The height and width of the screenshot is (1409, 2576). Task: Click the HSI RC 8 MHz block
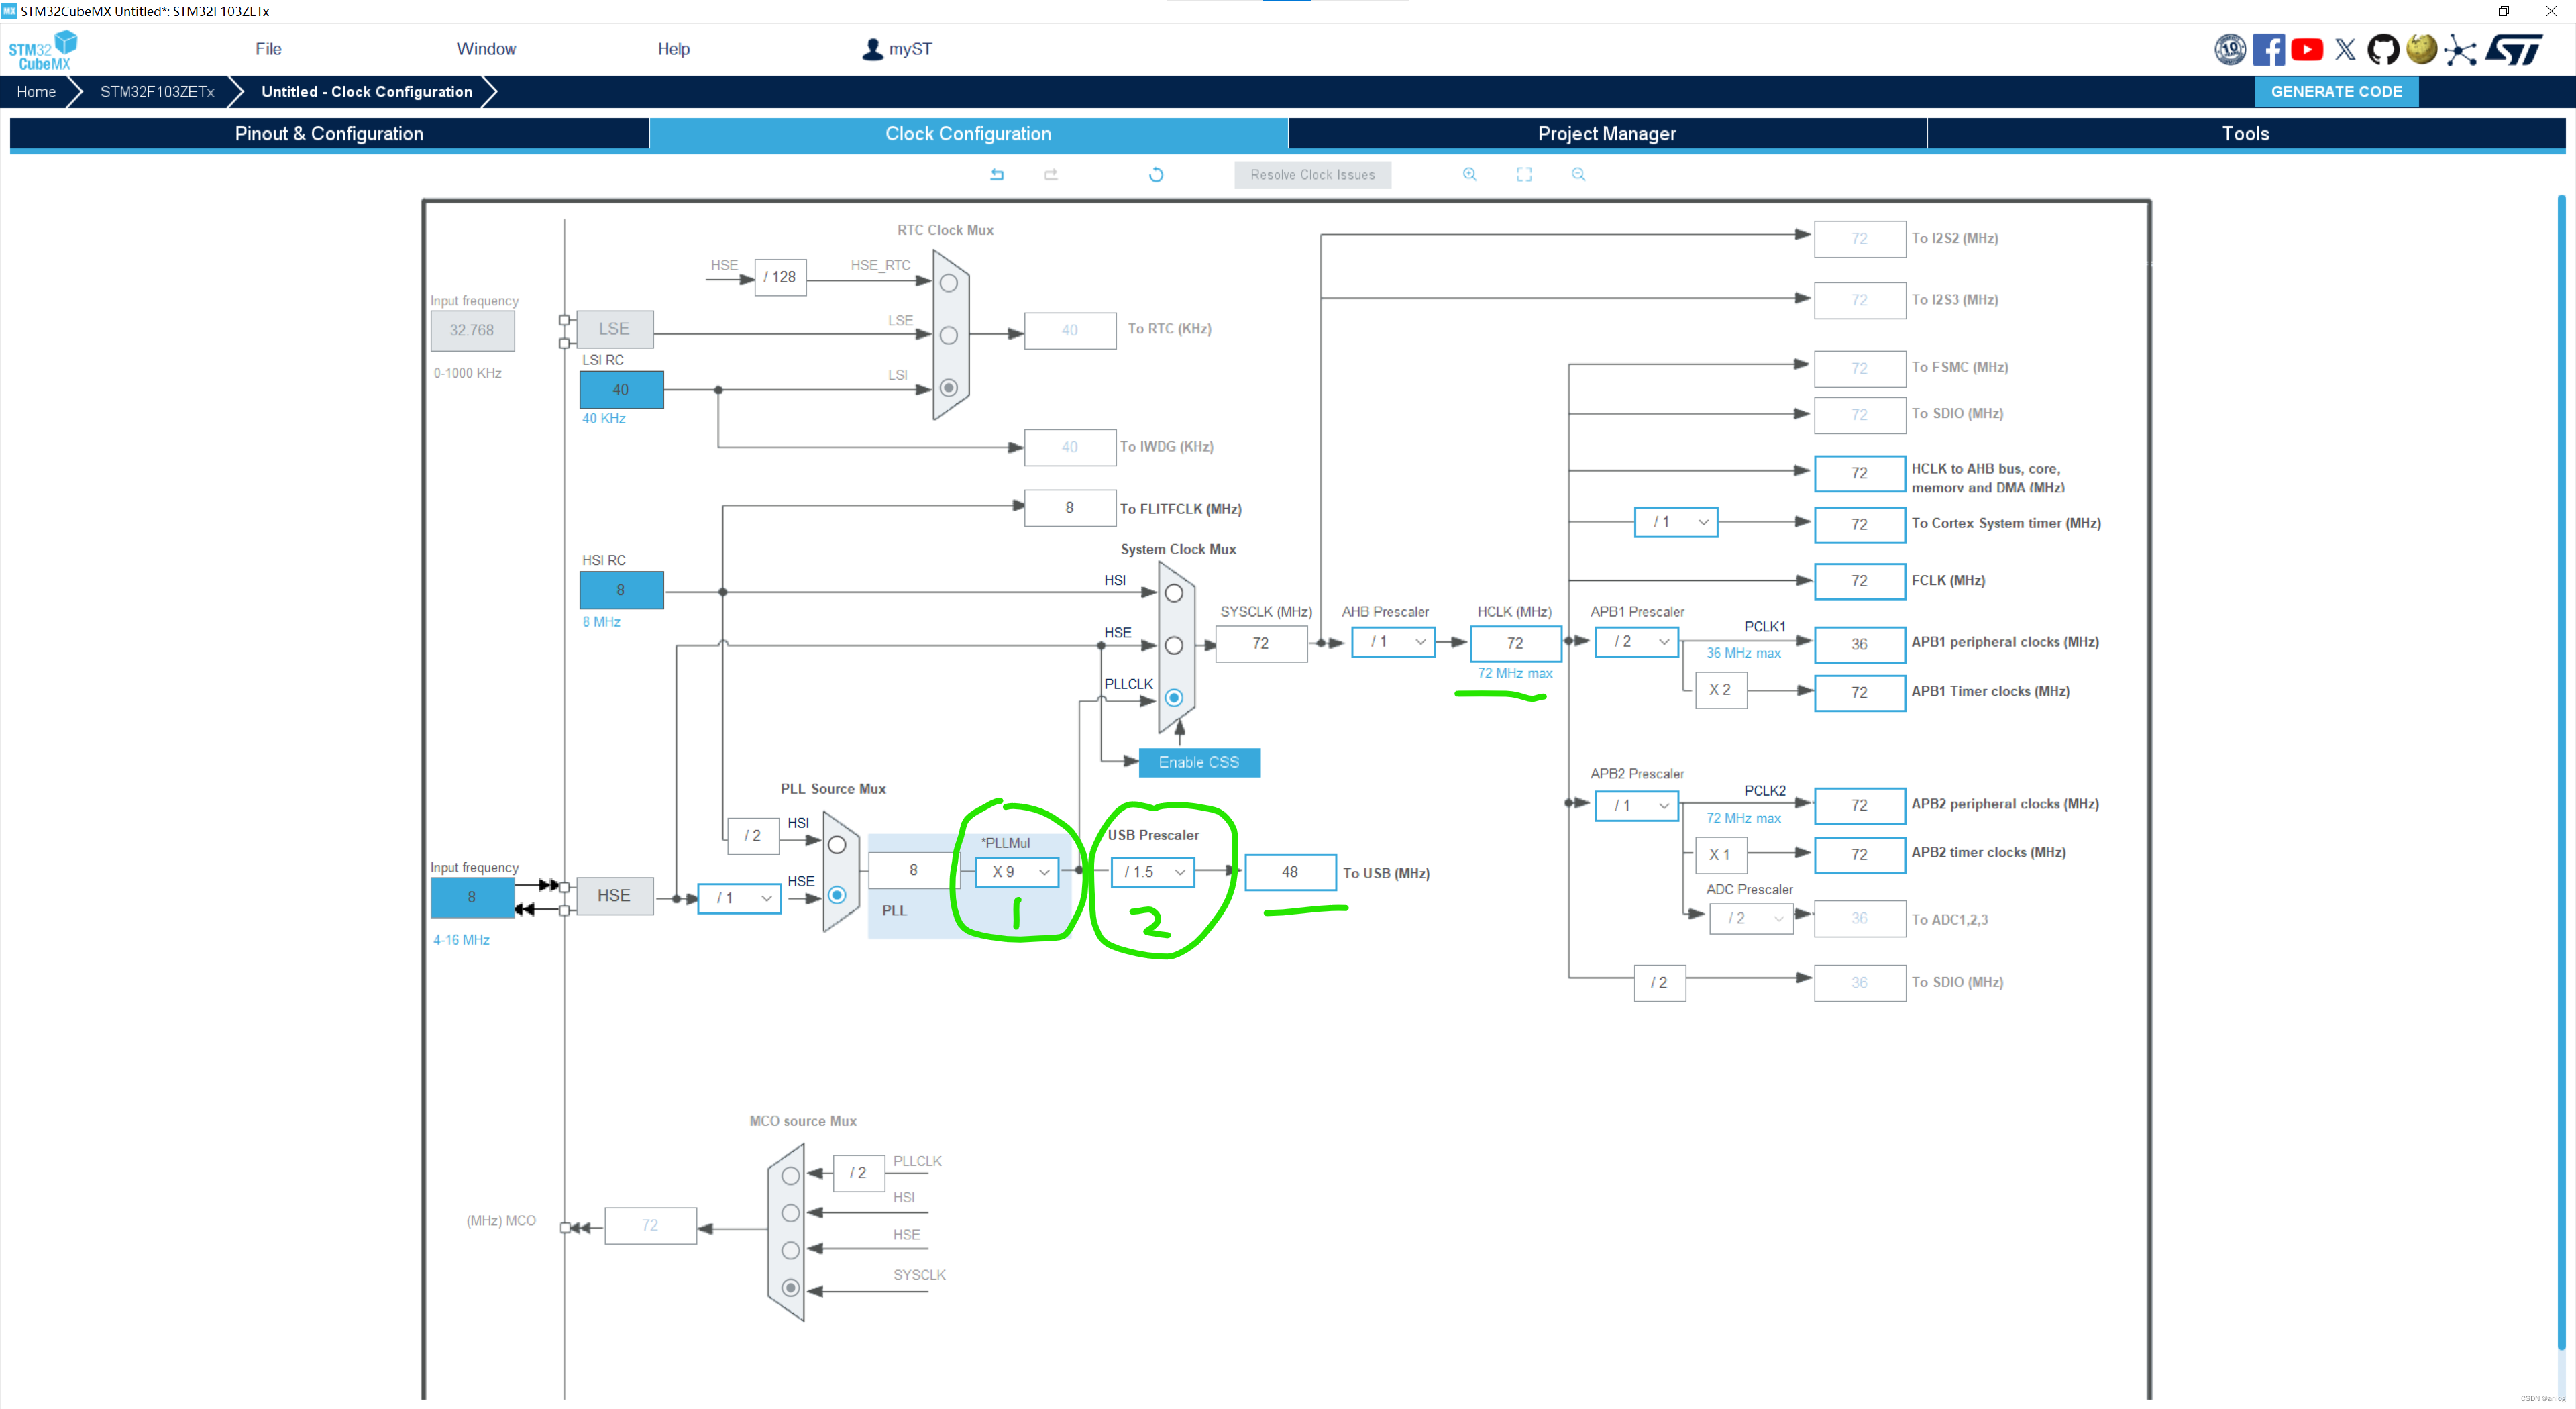[621, 590]
